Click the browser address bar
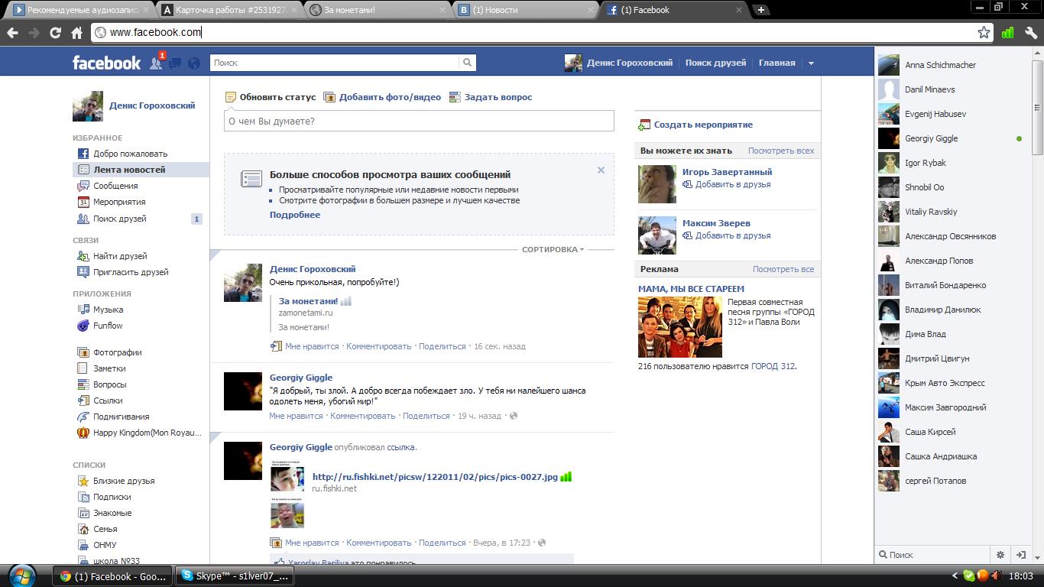 533,32
